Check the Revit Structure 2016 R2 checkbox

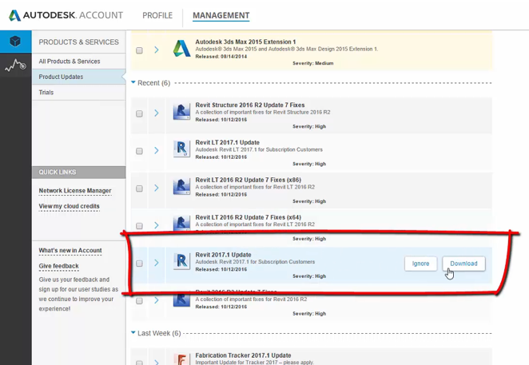(x=139, y=113)
